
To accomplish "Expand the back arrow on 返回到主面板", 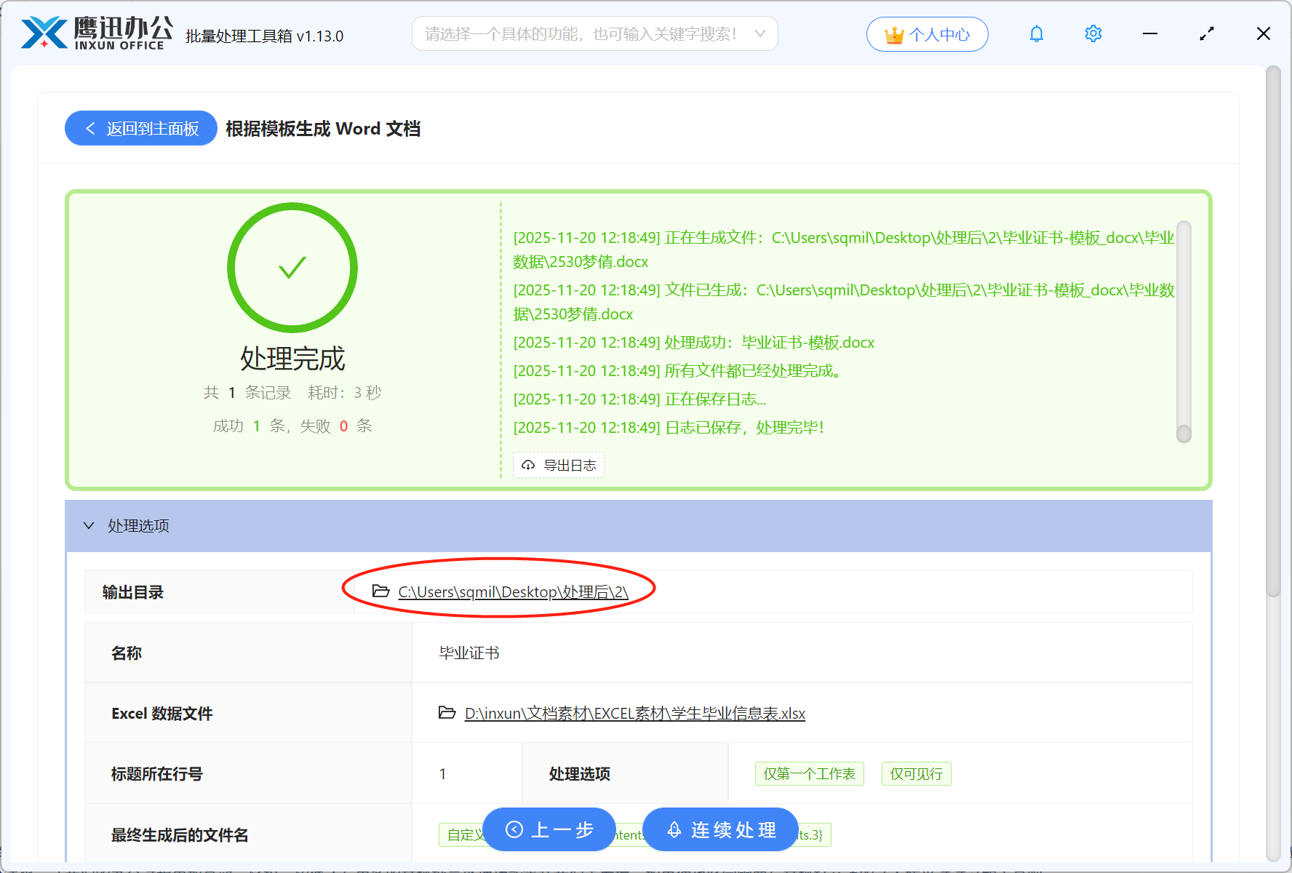I will [x=90, y=128].
